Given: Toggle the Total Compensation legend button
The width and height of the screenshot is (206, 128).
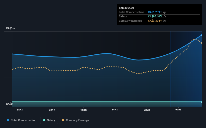Looking at the screenshot, I should pyautogui.click(x=22, y=120).
